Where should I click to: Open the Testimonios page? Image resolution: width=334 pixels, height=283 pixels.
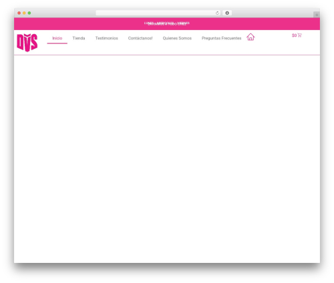pos(107,38)
